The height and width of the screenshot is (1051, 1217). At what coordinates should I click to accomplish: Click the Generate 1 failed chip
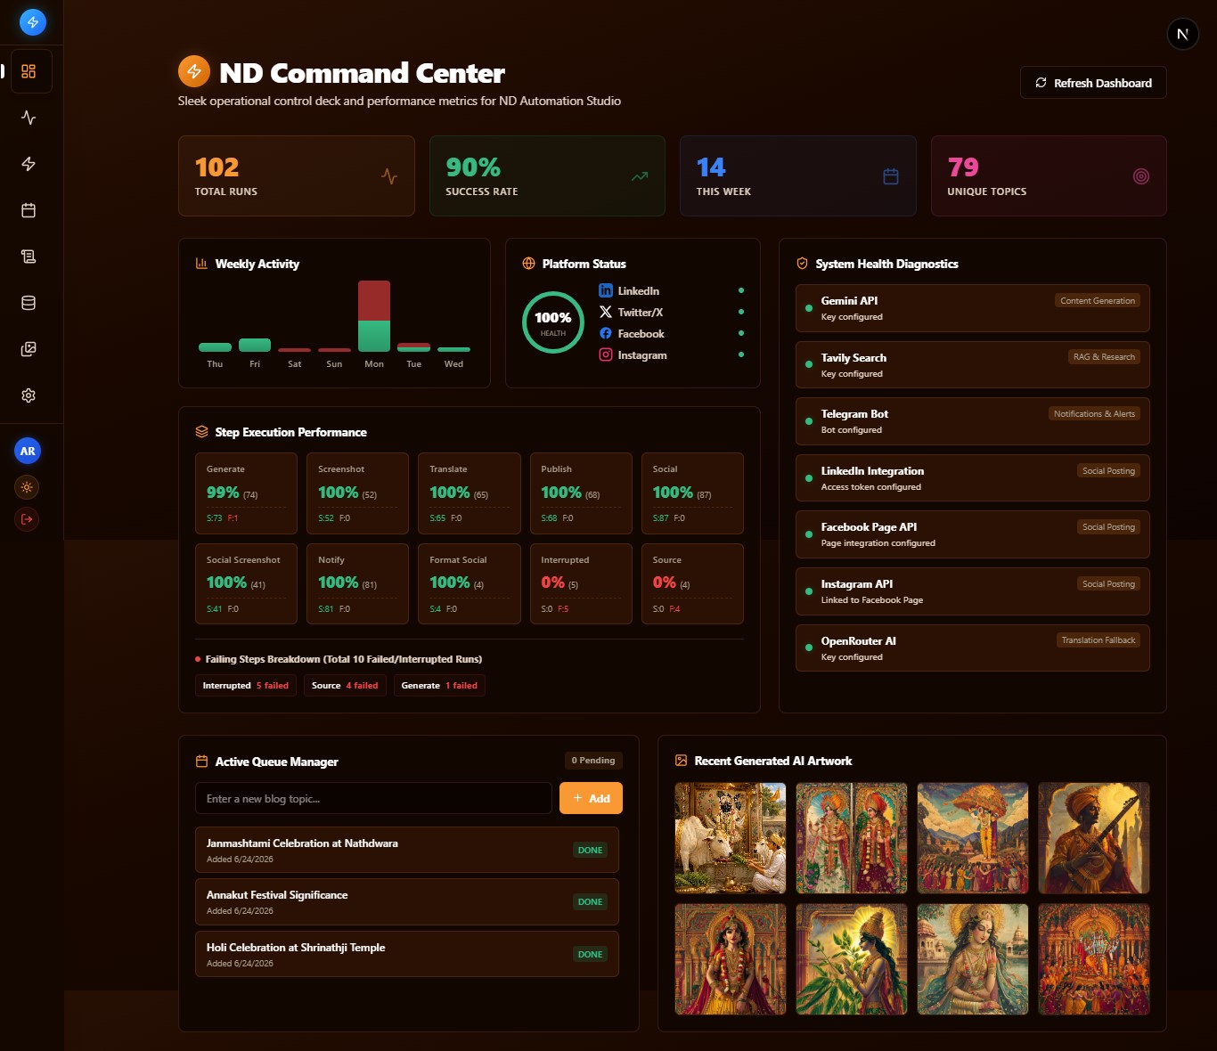(439, 686)
